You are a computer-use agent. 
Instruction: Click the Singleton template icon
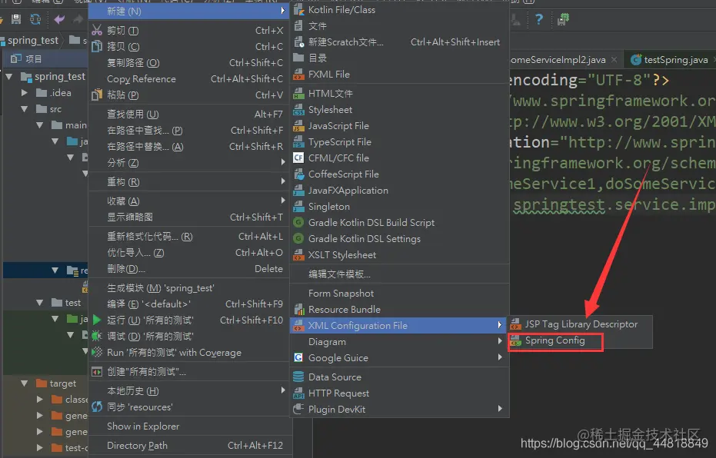tap(298, 206)
